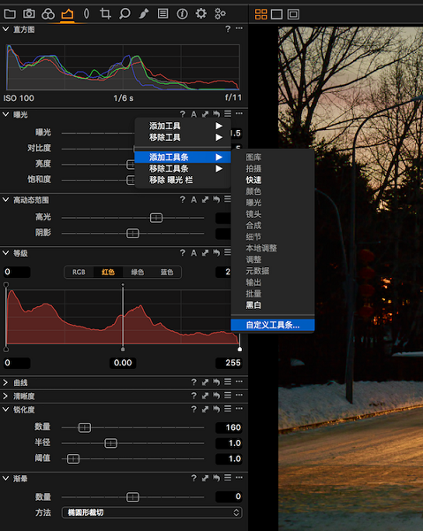Screen dimensions: 423x531
Task: Open help for the 清晰度 panel
Action: pos(194,396)
